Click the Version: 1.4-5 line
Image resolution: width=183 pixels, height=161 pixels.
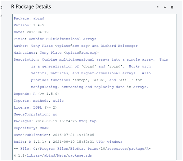point(29,25)
